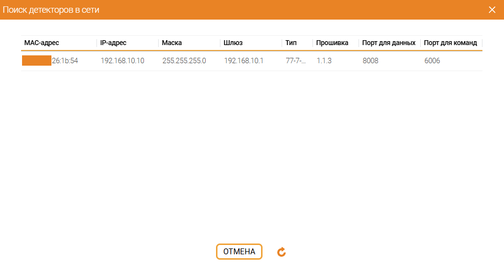Image resolution: width=504 pixels, height=269 pixels.
Task: Close the detector search dialog
Action: (x=492, y=10)
